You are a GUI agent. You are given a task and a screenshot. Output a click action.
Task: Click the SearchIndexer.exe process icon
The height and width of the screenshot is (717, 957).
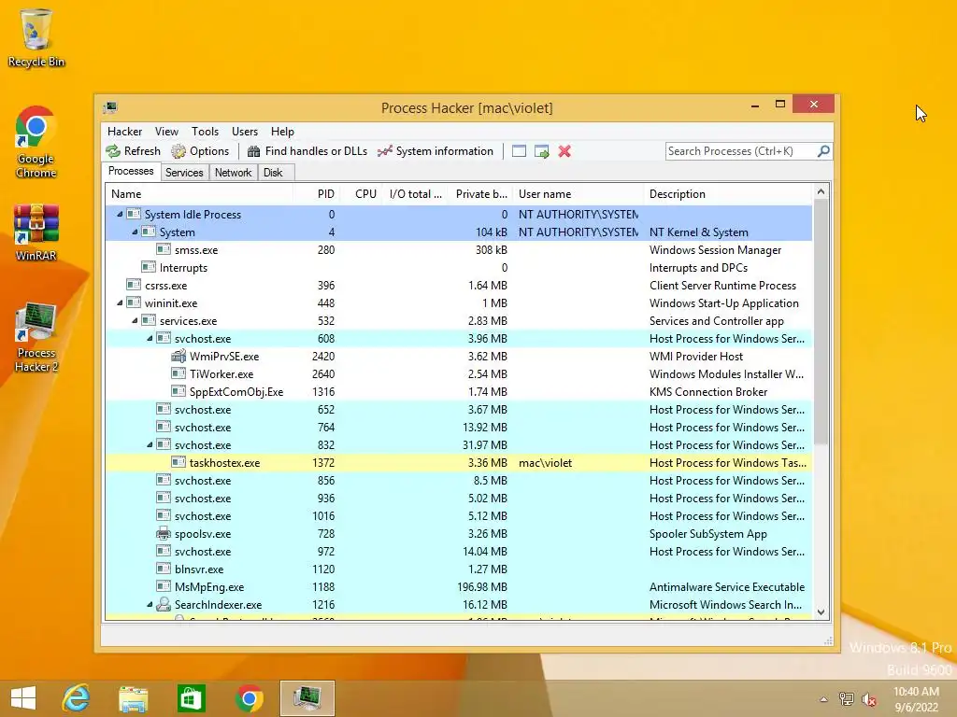coord(163,604)
